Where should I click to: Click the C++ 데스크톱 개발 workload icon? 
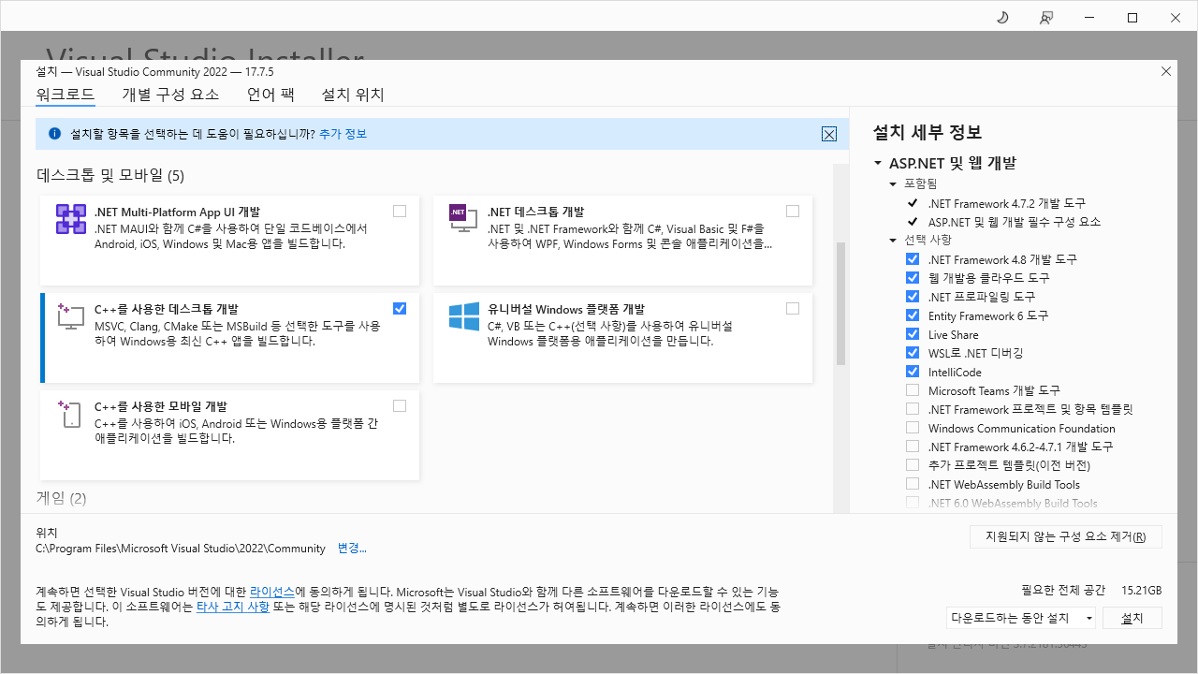point(71,315)
